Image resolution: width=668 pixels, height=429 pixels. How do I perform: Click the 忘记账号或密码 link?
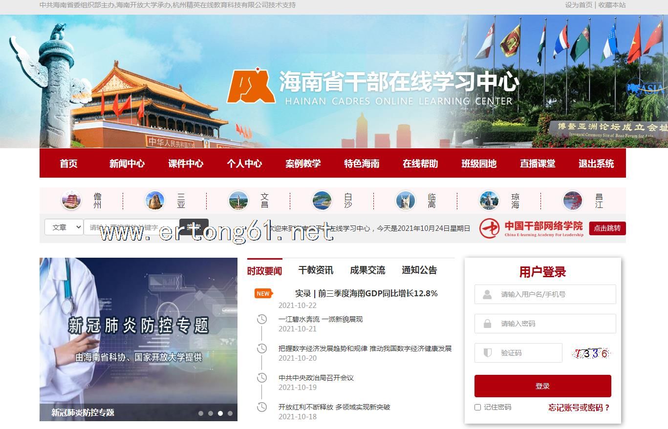click(x=579, y=408)
